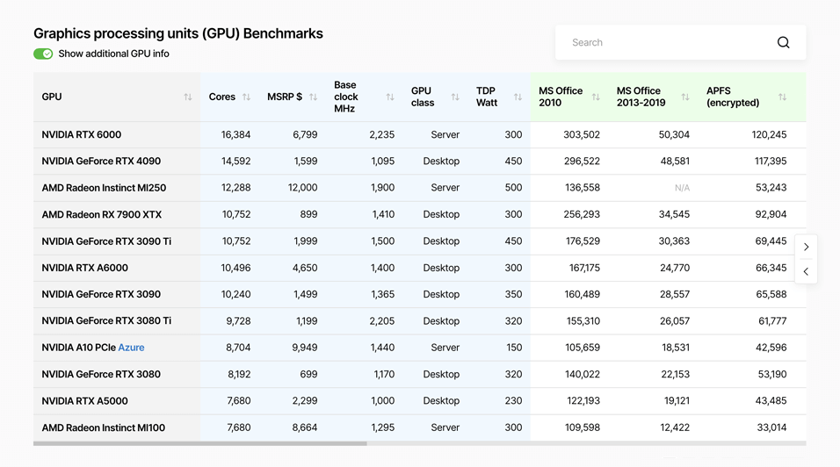Select AMD Radeon RX 7900 XTX name
The image size is (840, 467).
(x=102, y=214)
